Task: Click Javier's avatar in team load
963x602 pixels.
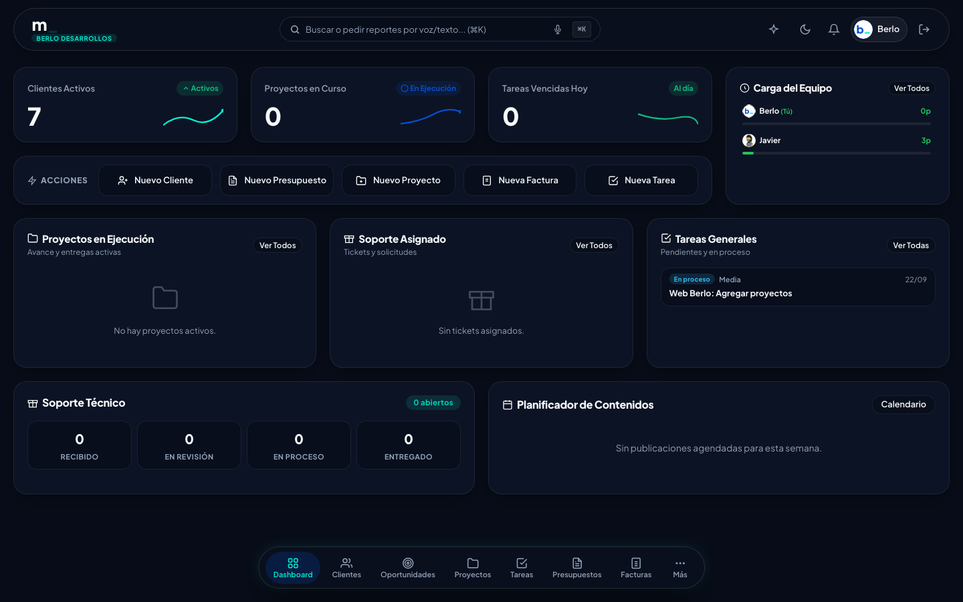Action: (x=749, y=140)
